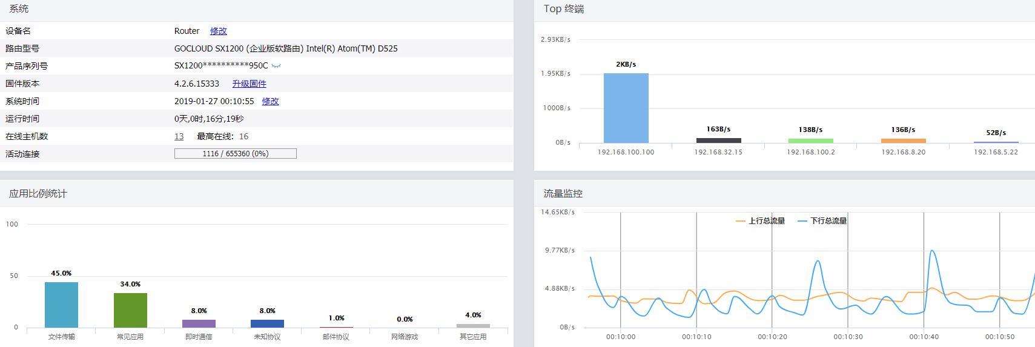Screen dimensions: 1035x347
Task: Click the 文件传输 45.0% bar
Action: [x=61, y=305]
